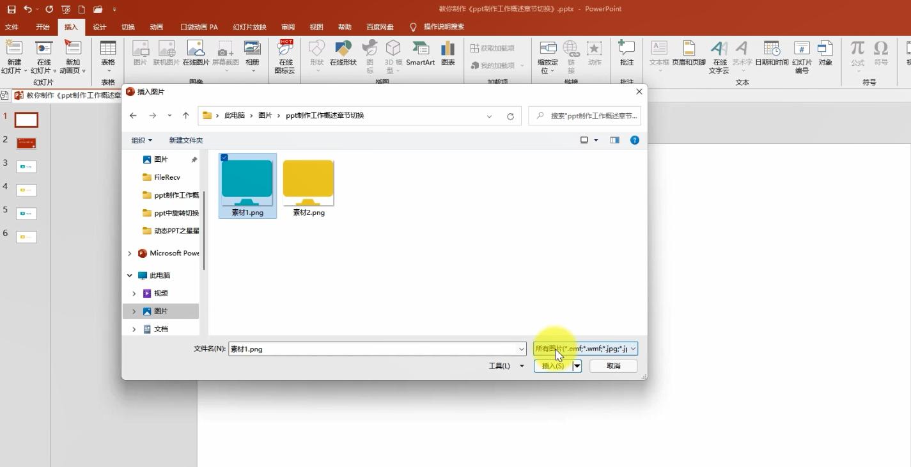Click the 文件名 input field
911x467 pixels.
(x=373, y=349)
